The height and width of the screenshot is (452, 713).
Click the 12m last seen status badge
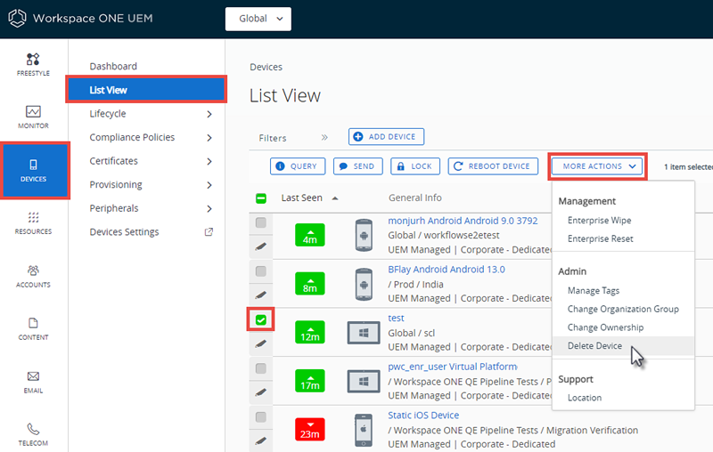point(309,332)
